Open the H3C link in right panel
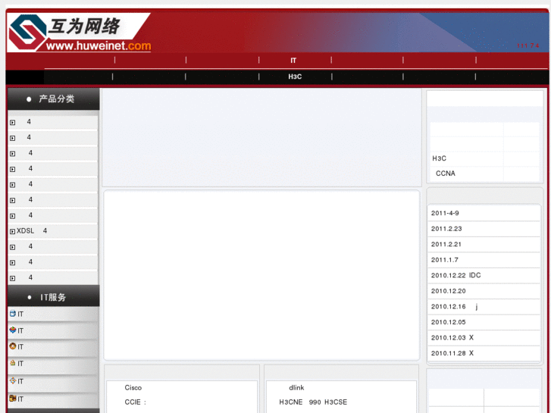The height and width of the screenshot is (413, 551). pyautogui.click(x=440, y=158)
